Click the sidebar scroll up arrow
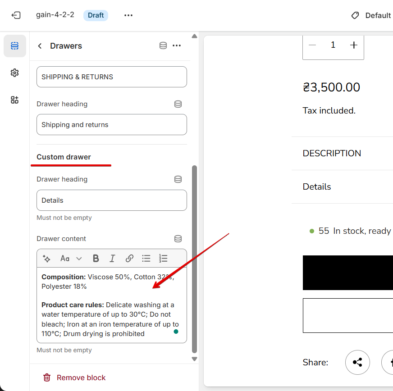This screenshot has width=393, height=391. pyautogui.click(x=195, y=36)
